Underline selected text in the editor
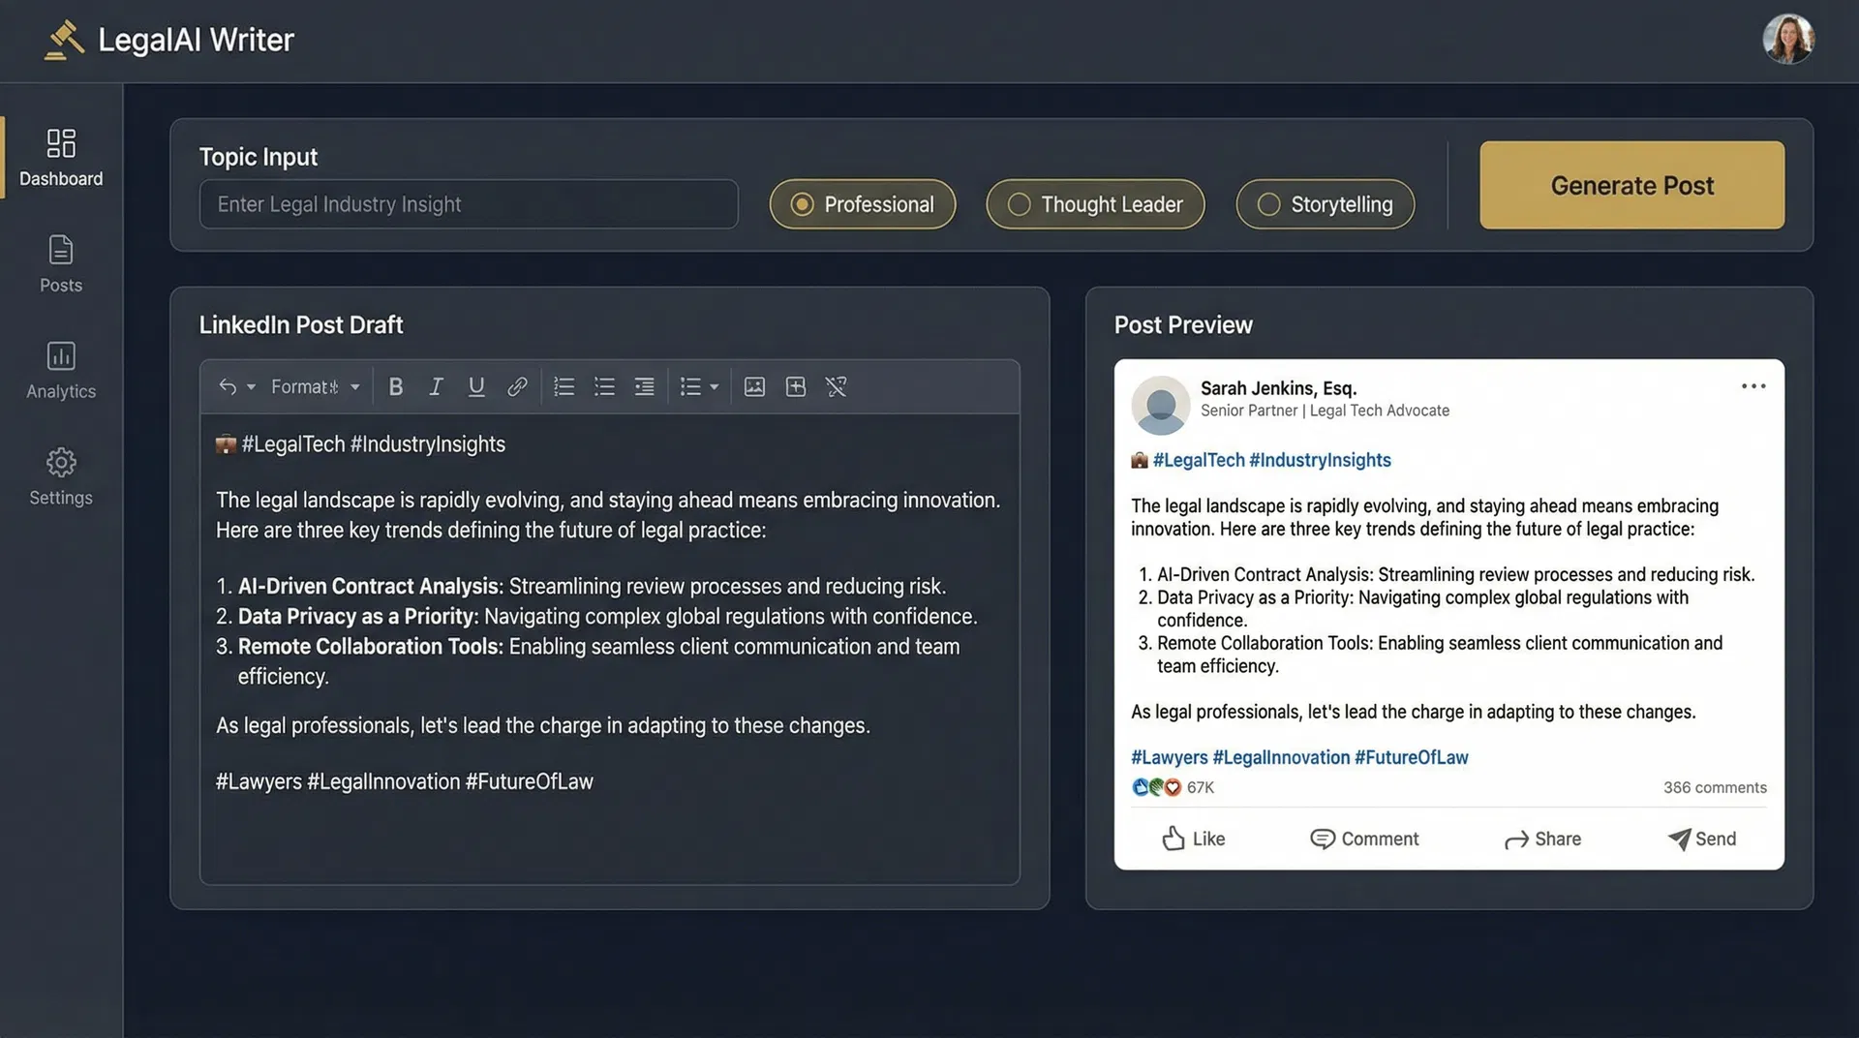Viewport: 1859px width, 1038px height. [475, 385]
